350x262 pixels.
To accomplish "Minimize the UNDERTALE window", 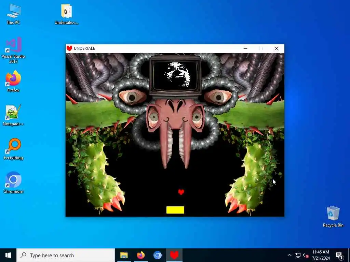I will 245,48.
